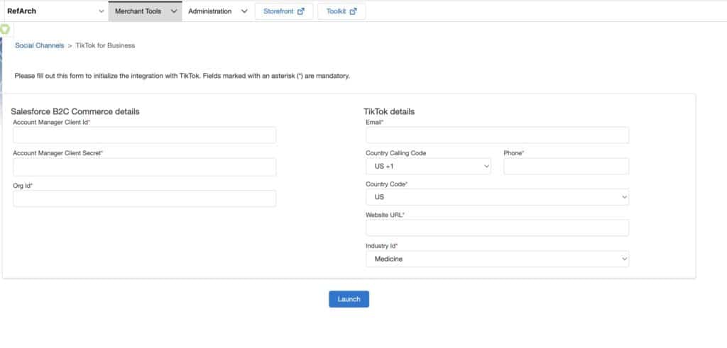This screenshot has height=348, width=727.
Task: Click the Launch button
Action: point(349,299)
